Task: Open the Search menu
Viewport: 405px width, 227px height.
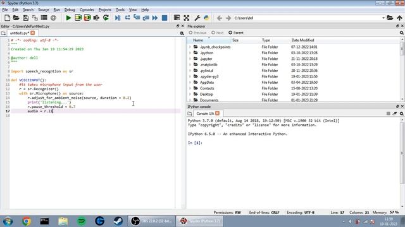Action: coord(28,10)
